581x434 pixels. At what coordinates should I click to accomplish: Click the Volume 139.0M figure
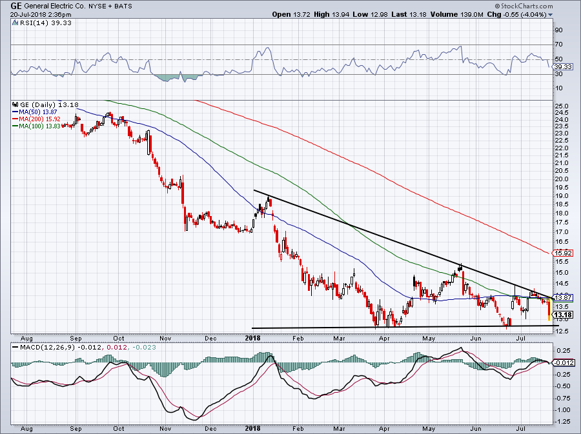point(456,14)
